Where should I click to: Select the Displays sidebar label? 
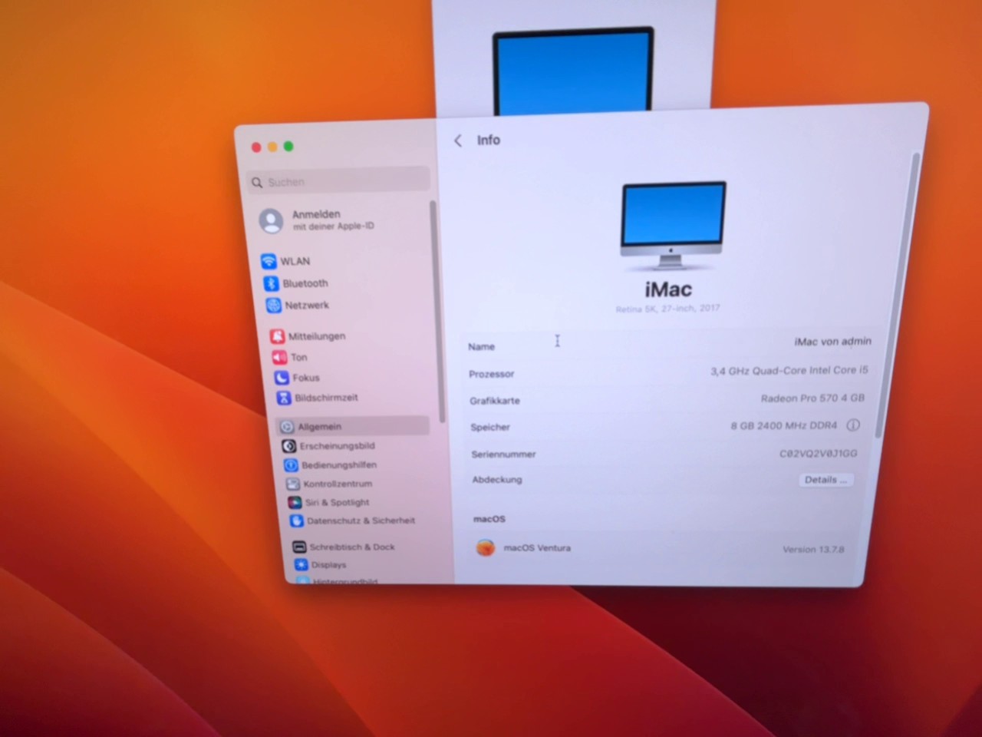[x=329, y=565]
